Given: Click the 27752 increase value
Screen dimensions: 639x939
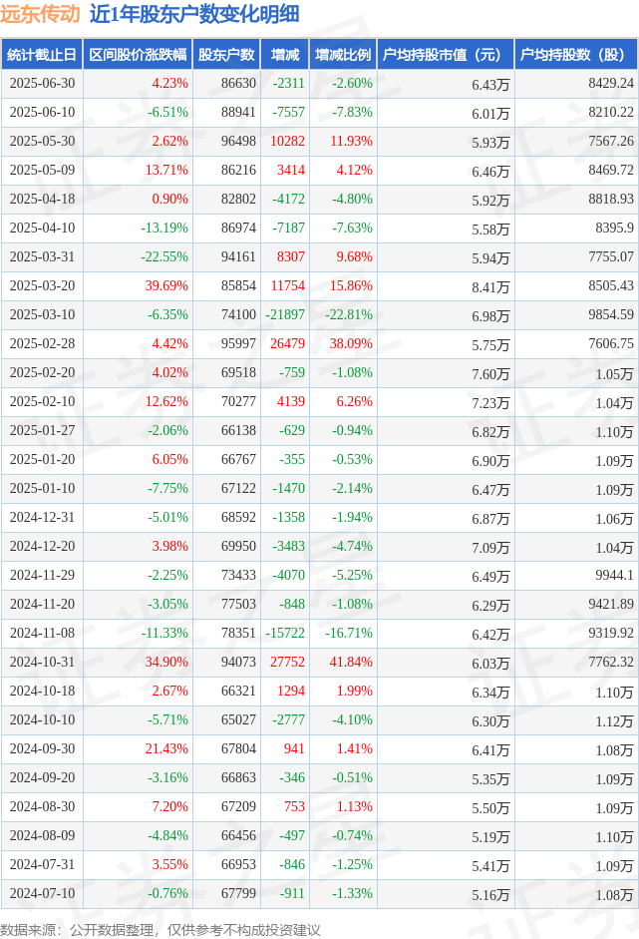Looking at the screenshot, I should [287, 662].
